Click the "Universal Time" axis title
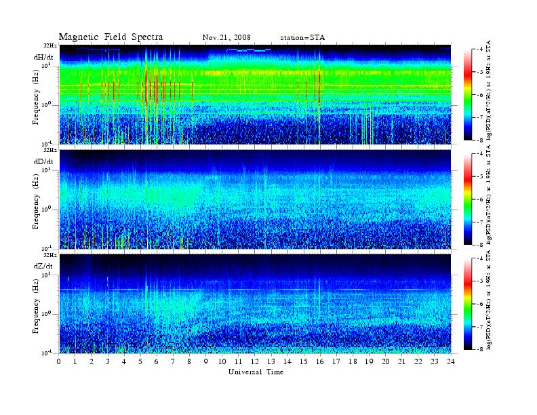This screenshot has height=415, width=537. click(x=256, y=372)
